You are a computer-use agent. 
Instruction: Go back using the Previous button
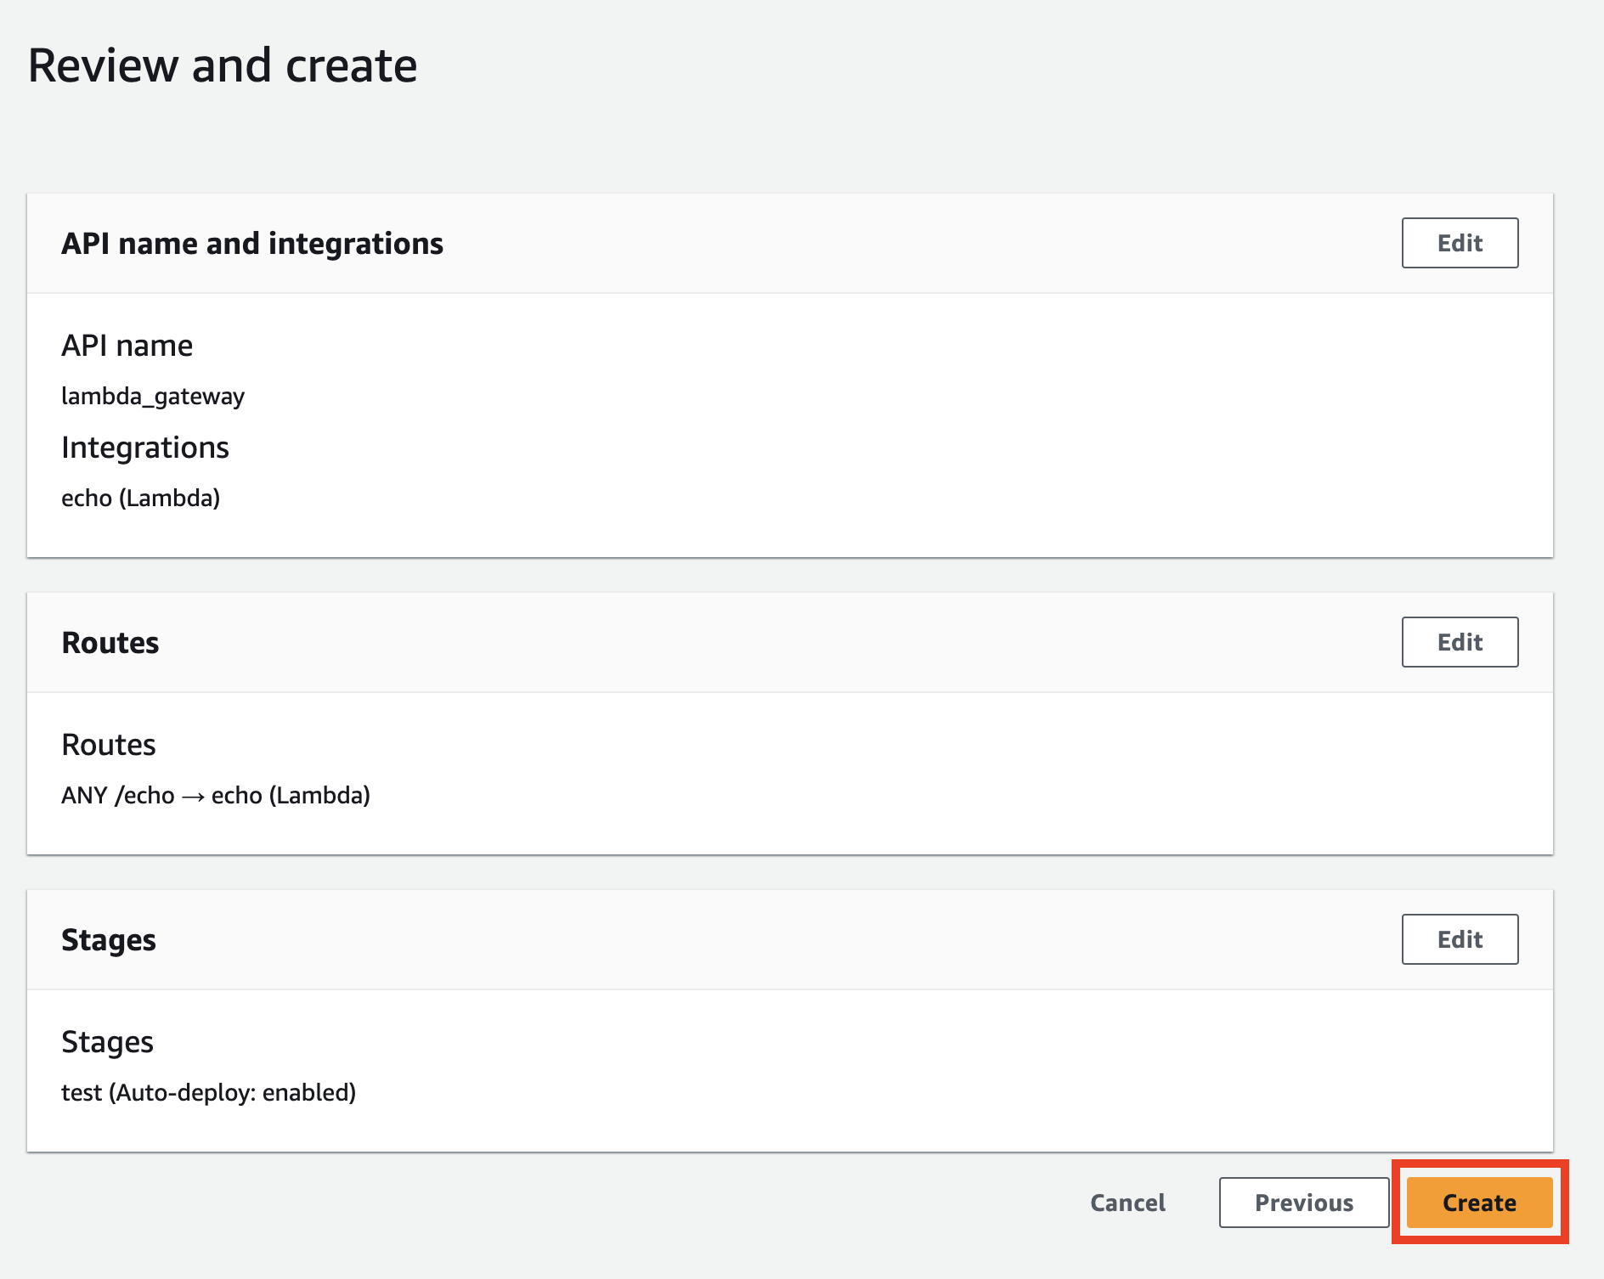coord(1303,1203)
